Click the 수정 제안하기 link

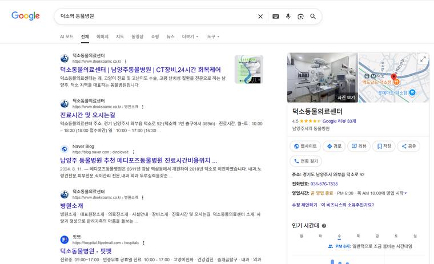point(304,205)
